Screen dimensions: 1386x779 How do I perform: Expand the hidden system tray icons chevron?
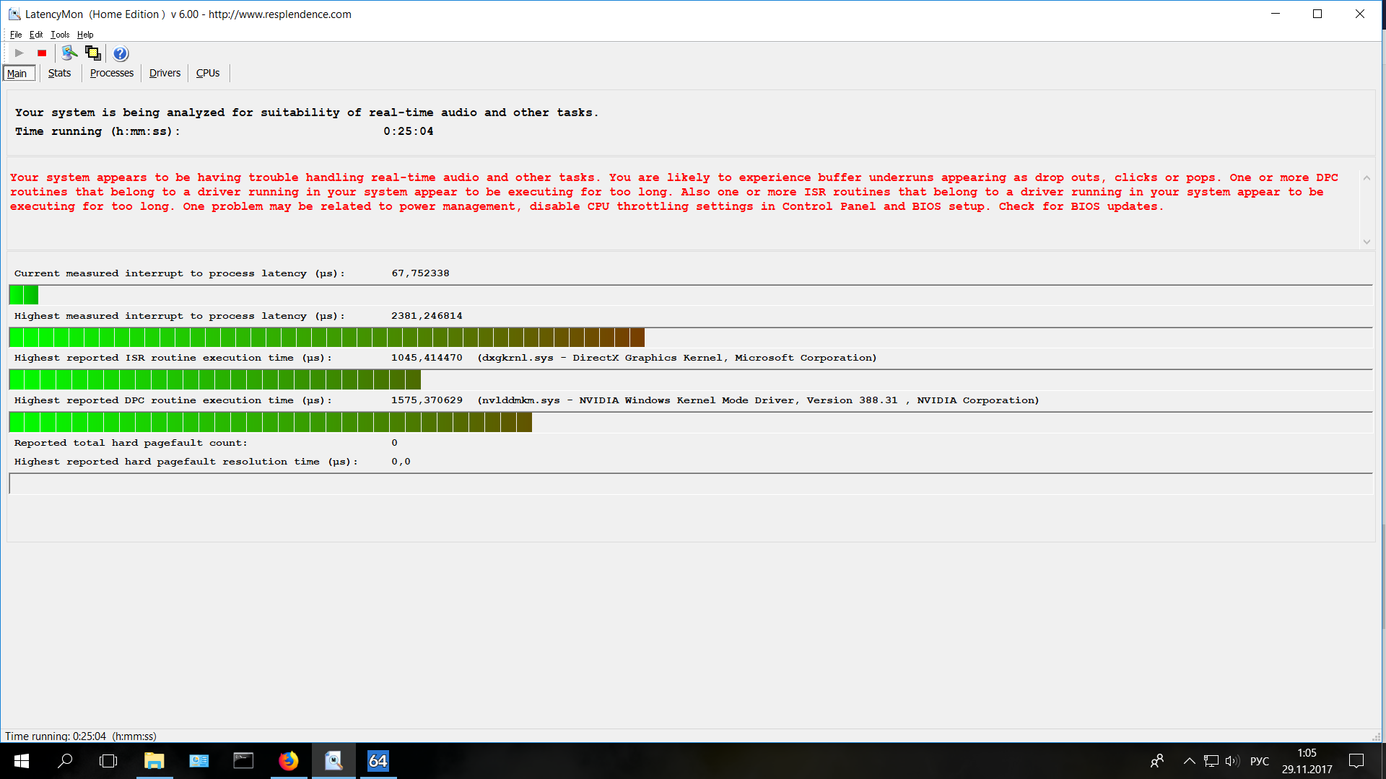click(x=1189, y=761)
